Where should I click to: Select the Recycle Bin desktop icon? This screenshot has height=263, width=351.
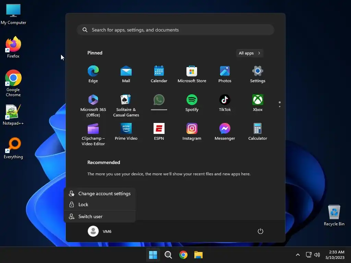coord(334,215)
